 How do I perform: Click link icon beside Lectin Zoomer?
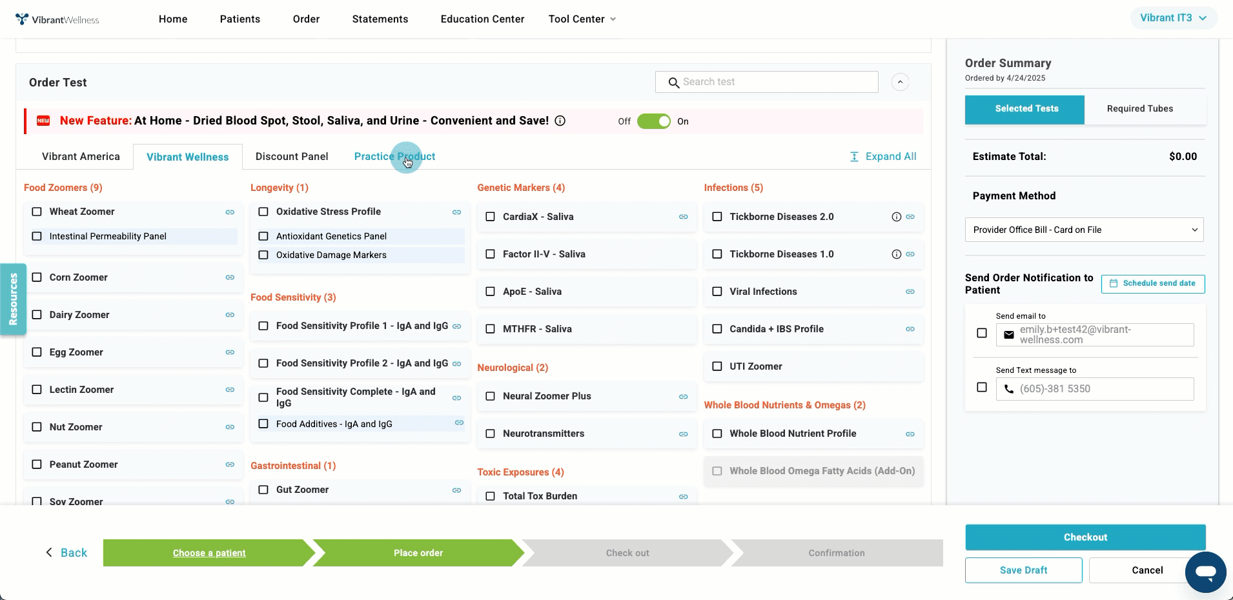(x=230, y=390)
